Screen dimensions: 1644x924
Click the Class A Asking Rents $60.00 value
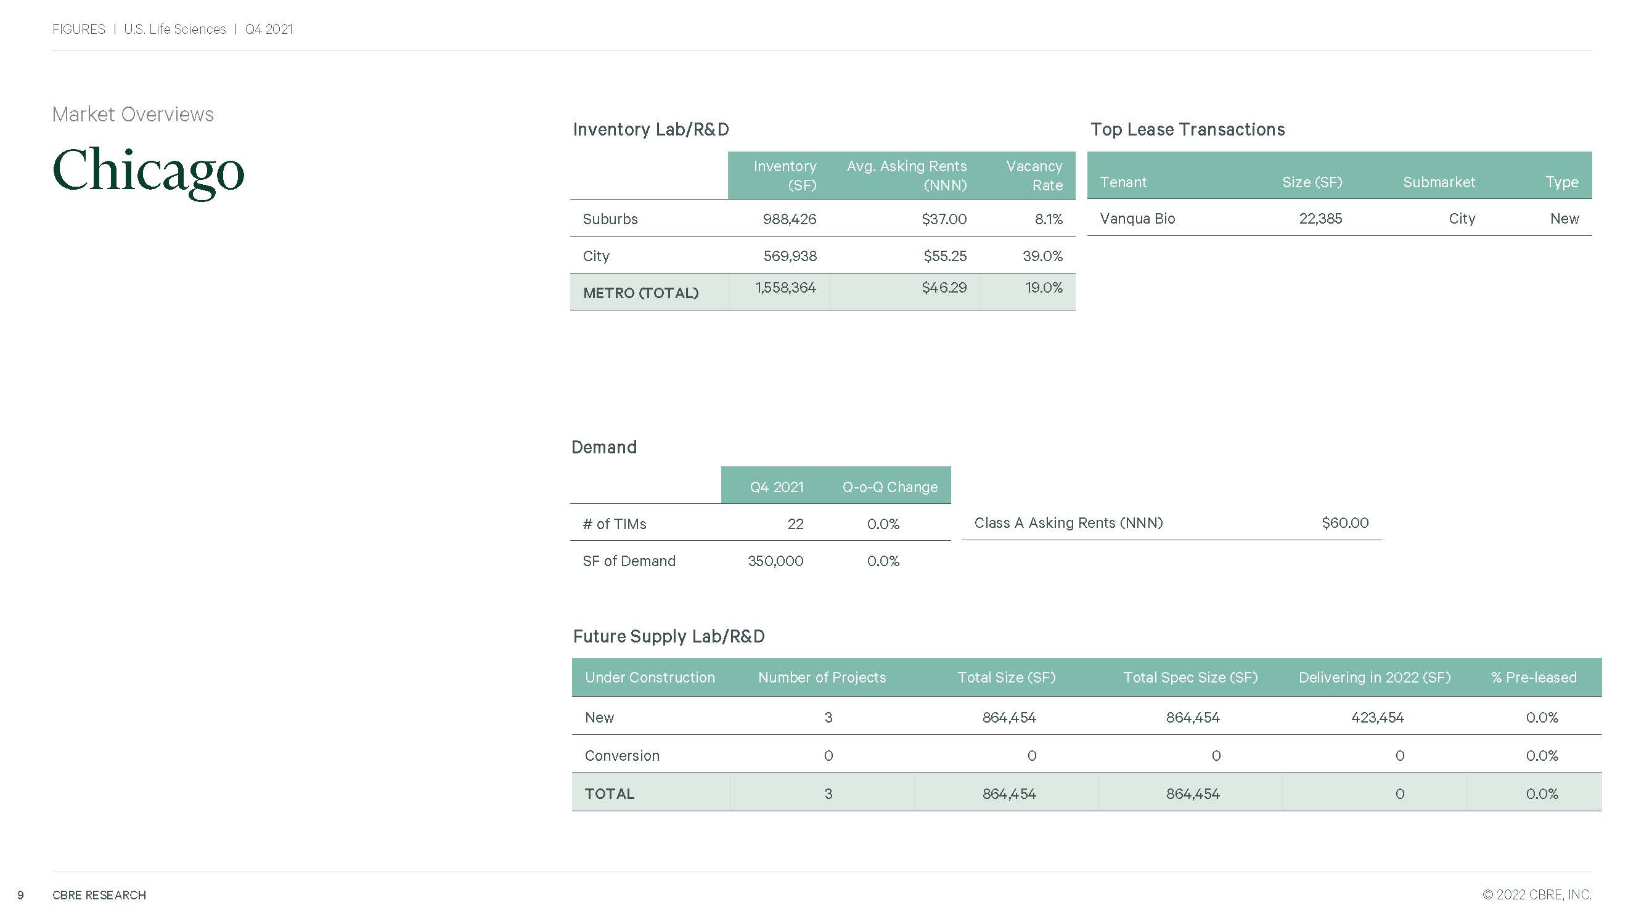point(1344,522)
